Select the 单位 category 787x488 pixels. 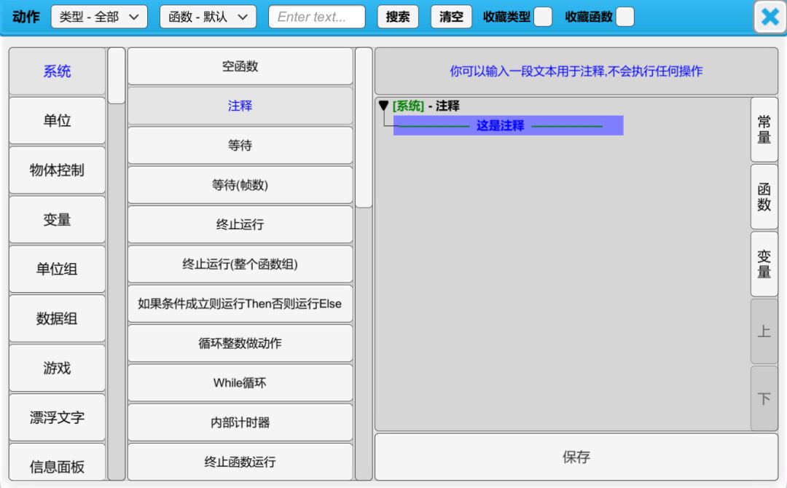[x=57, y=121]
